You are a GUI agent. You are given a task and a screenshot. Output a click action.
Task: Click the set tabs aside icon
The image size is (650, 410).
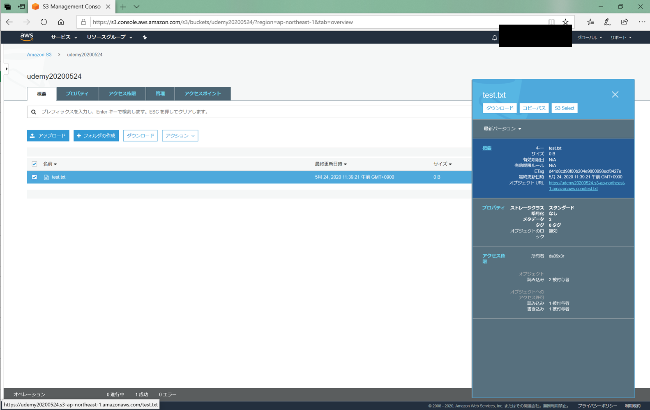[21, 7]
